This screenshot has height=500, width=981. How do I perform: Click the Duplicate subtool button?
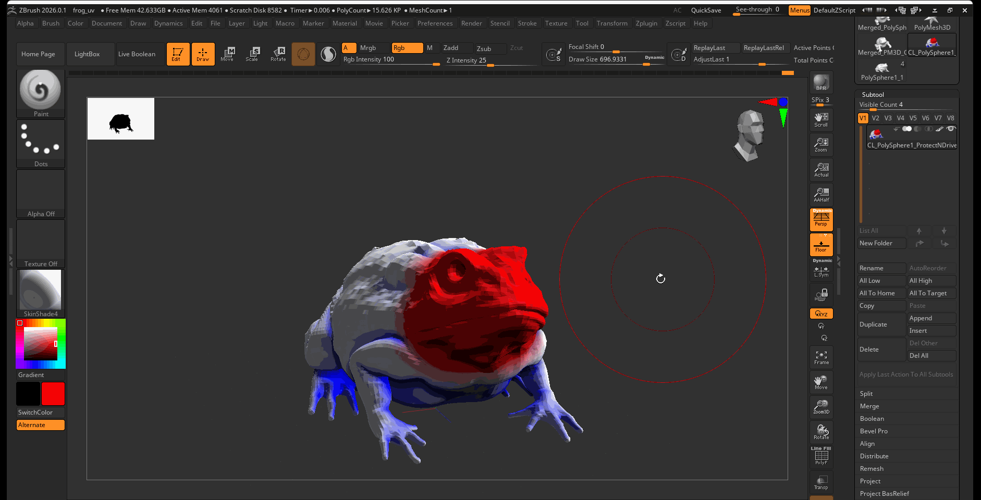pos(881,324)
